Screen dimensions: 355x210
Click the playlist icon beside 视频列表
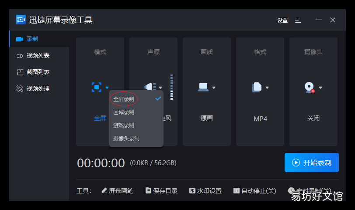click(x=20, y=56)
